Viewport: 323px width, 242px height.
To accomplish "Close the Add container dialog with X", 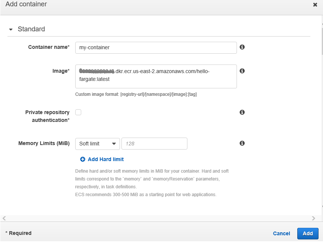I will tap(315, 5).
